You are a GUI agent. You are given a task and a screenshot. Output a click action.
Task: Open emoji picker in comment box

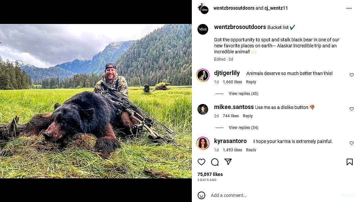pos(201,195)
